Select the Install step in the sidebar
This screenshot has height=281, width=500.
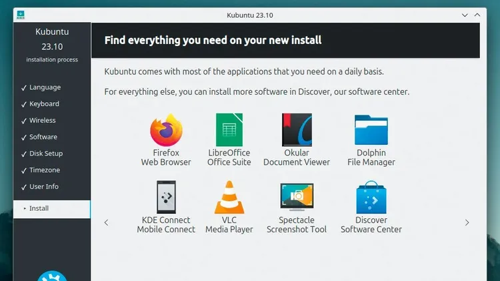(52, 209)
